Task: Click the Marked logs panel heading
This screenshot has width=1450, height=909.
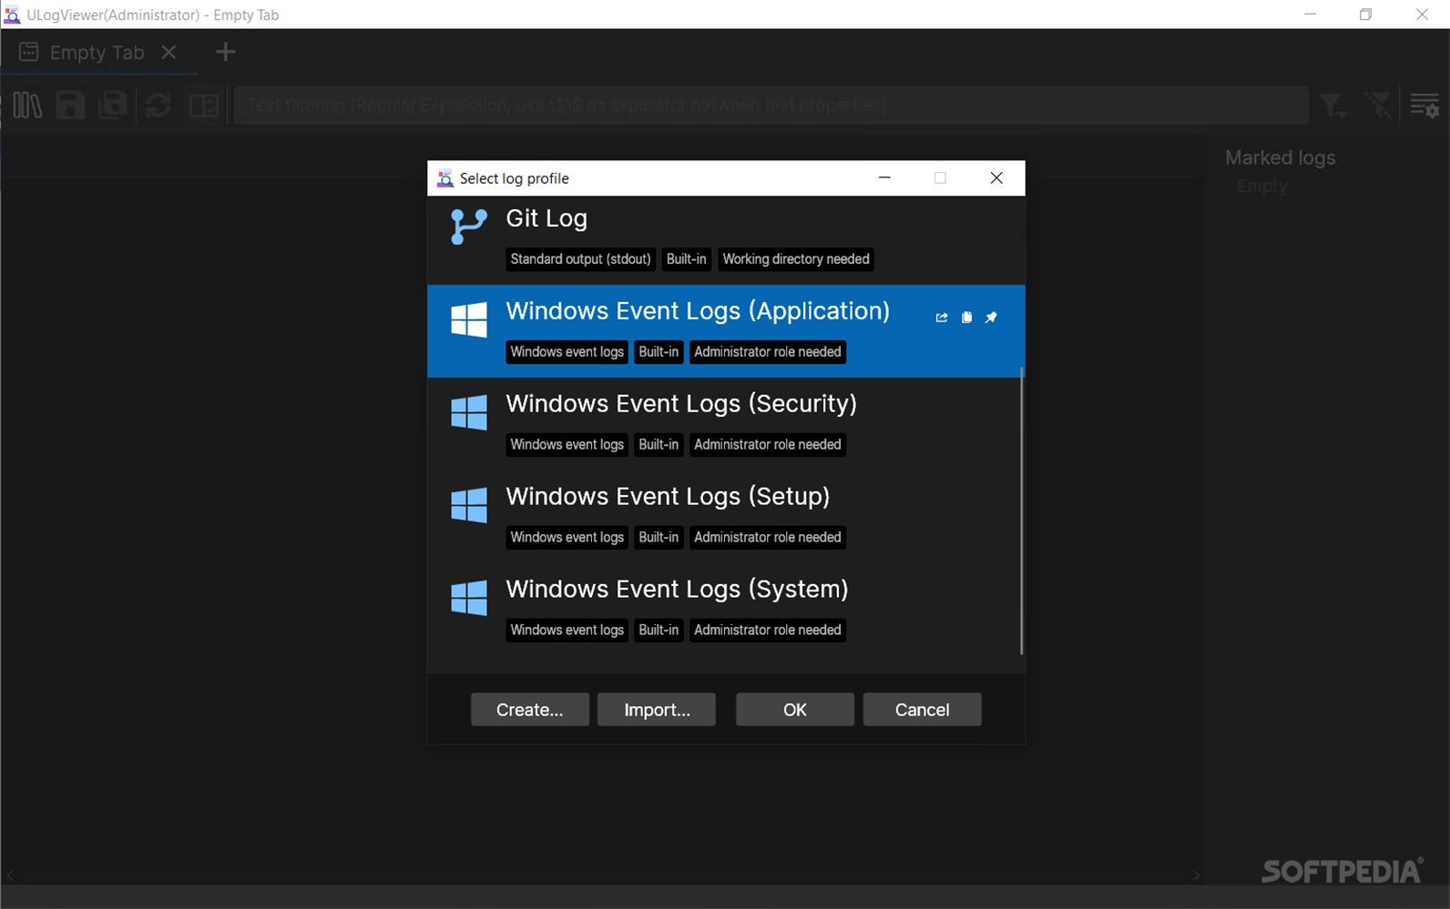Action: tap(1280, 157)
